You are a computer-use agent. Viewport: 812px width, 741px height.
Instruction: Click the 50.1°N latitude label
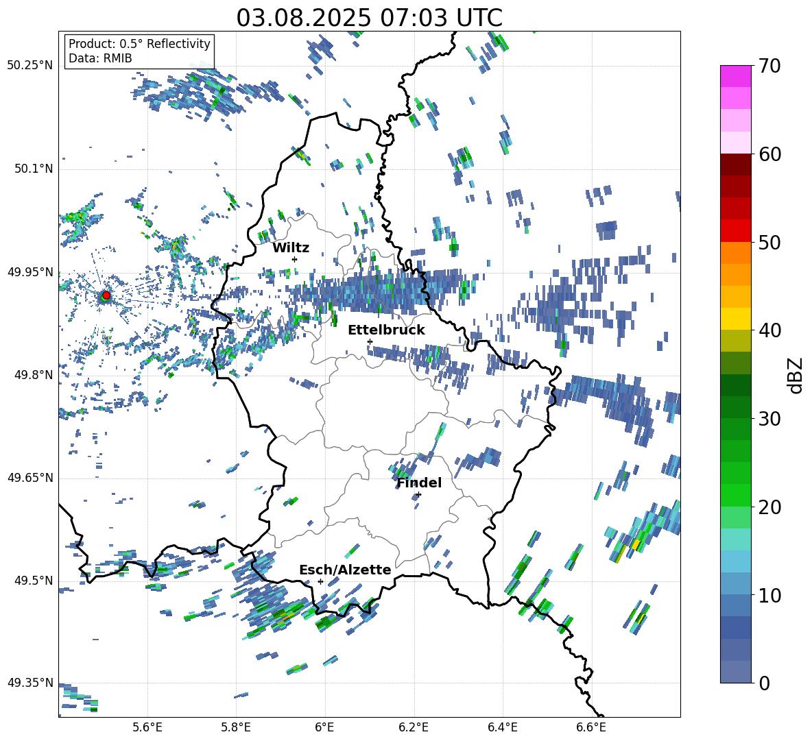tap(33, 169)
